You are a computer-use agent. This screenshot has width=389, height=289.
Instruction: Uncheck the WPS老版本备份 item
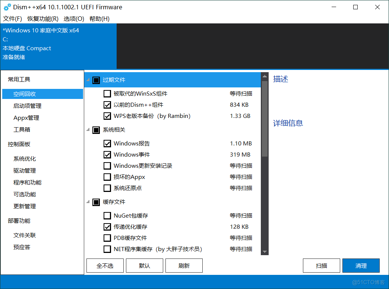point(107,116)
